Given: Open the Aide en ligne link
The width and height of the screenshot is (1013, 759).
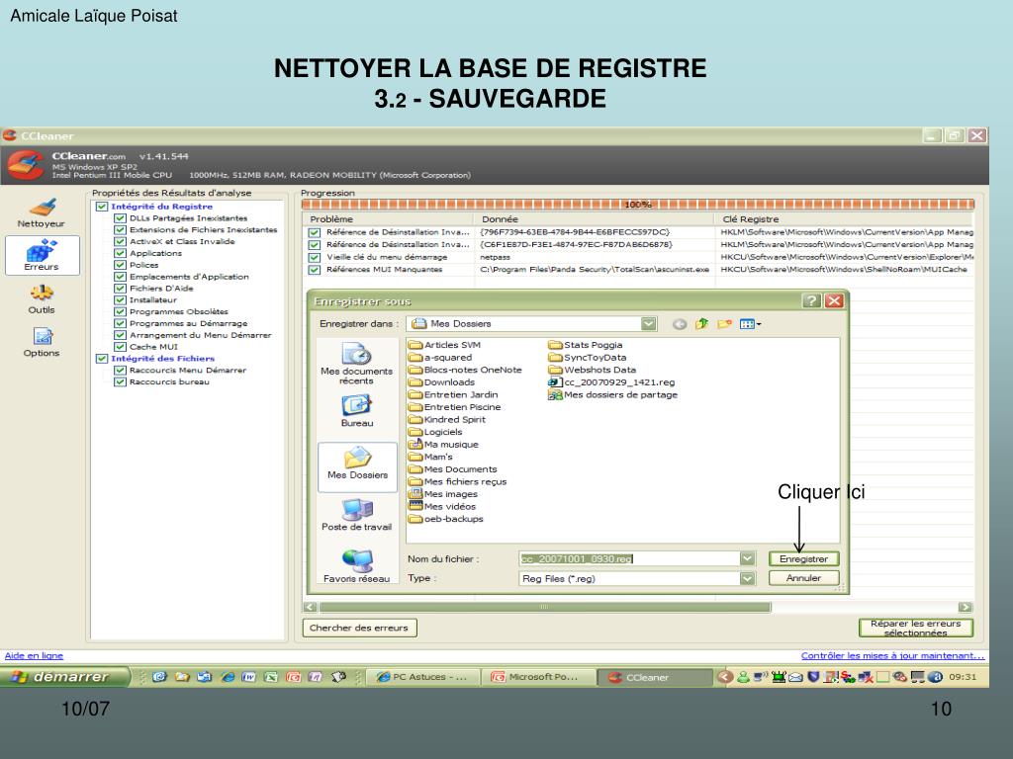Looking at the screenshot, I should tap(35, 656).
